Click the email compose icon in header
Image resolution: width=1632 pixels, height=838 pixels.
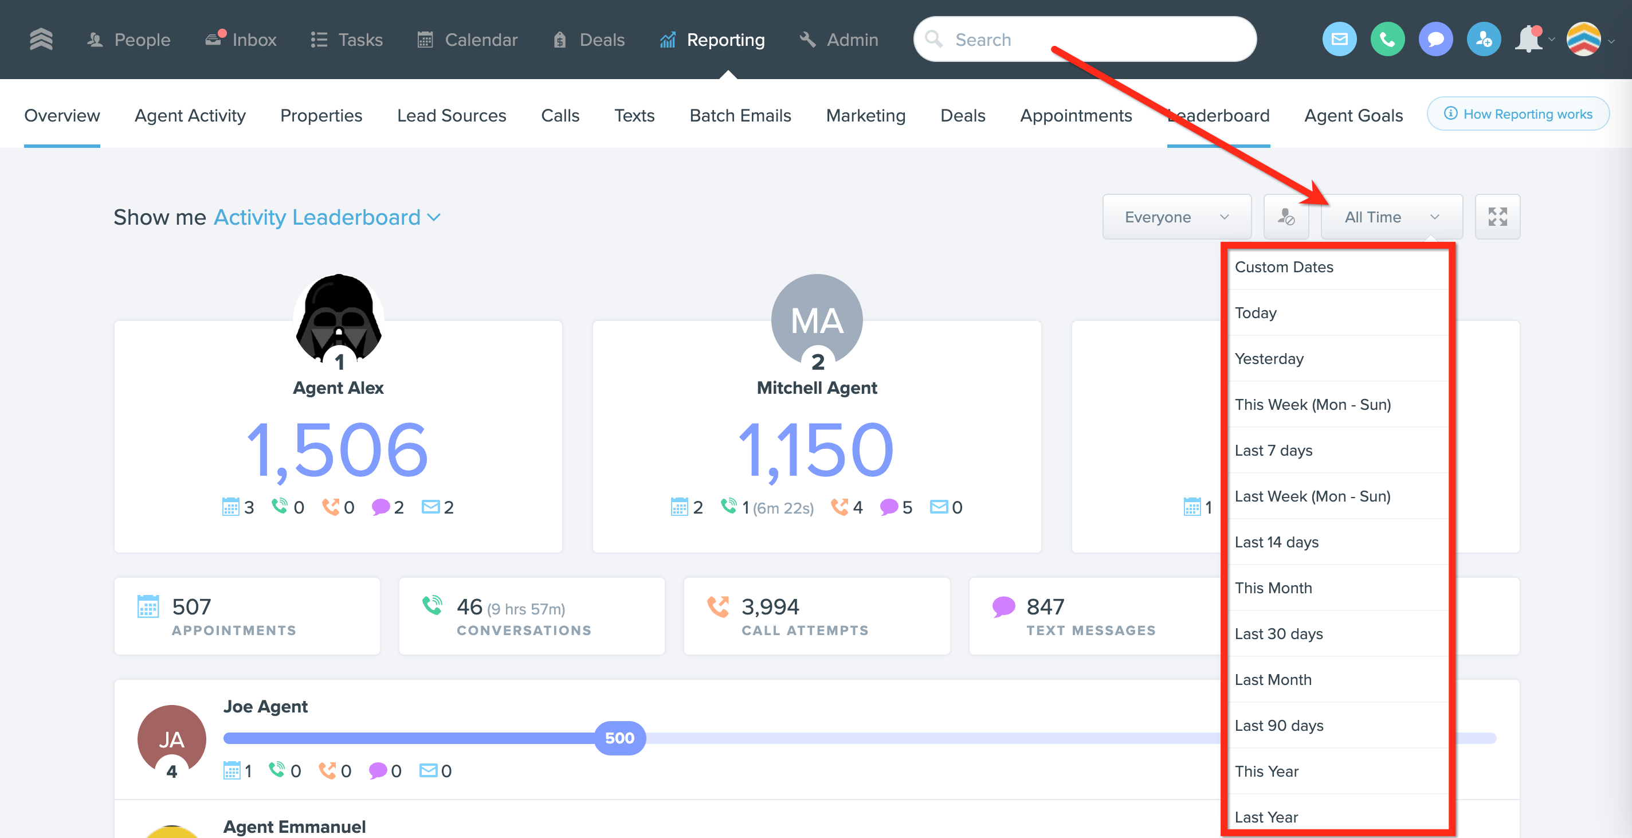(1339, 40)
